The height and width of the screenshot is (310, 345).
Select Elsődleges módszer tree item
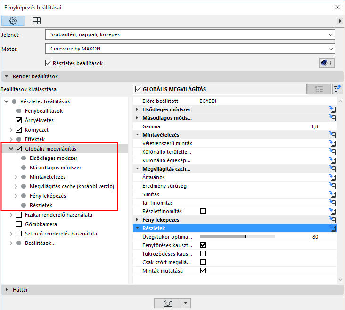[x=53, y=158]
